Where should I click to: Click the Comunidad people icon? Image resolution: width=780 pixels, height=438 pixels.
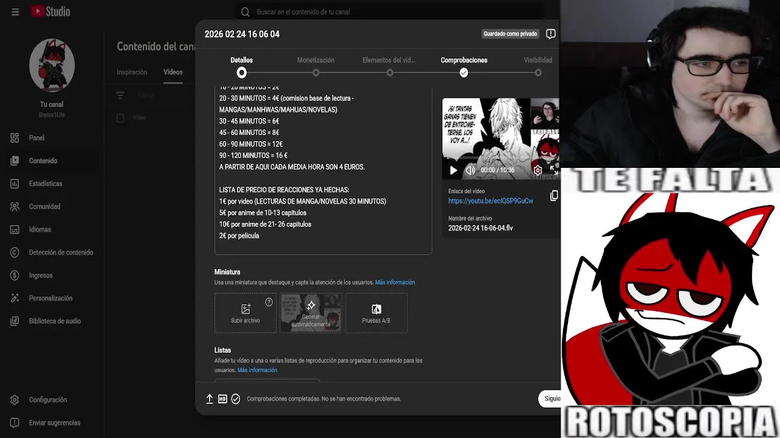coord(15,207)
